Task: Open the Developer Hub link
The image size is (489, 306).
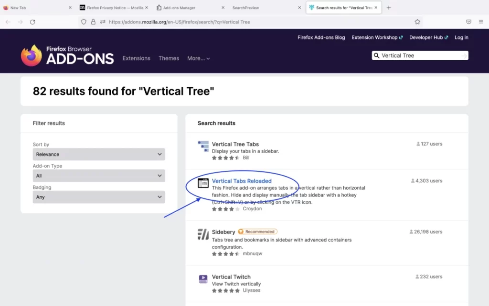Action: point(428,37)
